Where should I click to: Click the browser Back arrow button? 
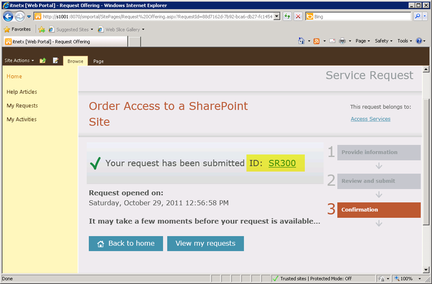(x=8, y=16)
